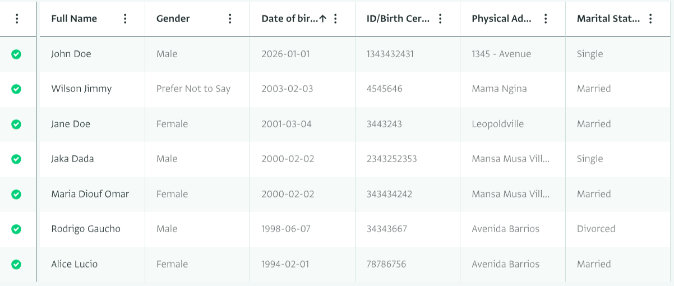This screenshot has height=286, width=674.
Task: Toggle the green check for Rodrigo Gaucho
Action: coord(16,229)
